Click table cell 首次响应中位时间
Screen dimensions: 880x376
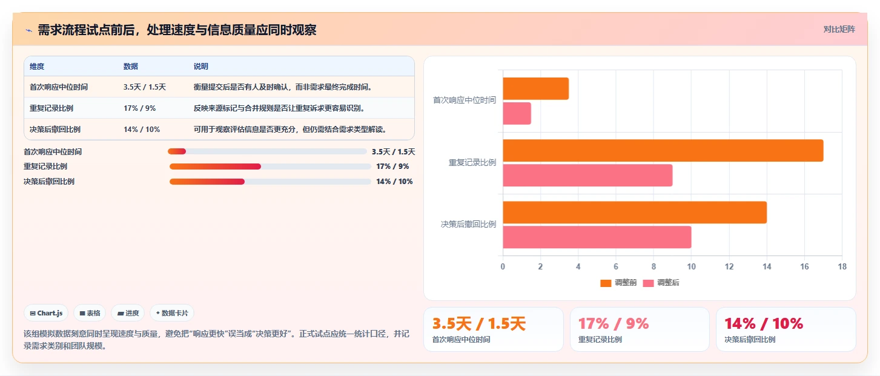[59, 87]
